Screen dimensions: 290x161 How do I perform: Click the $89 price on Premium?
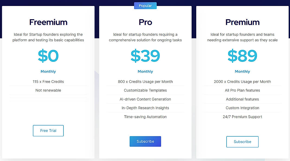242,56
